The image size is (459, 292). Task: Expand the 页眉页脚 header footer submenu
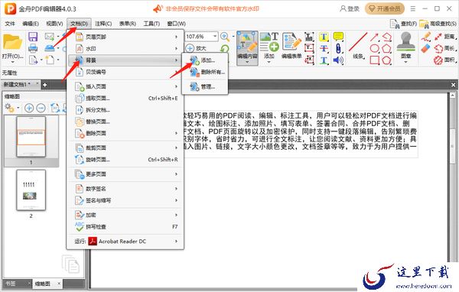click(x=125, y=37)
